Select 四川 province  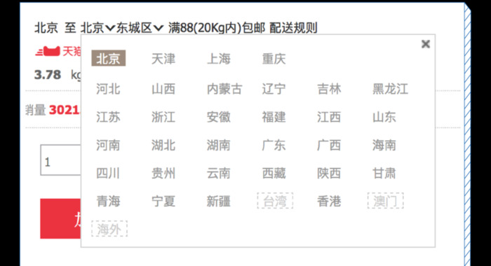point(108,173)
